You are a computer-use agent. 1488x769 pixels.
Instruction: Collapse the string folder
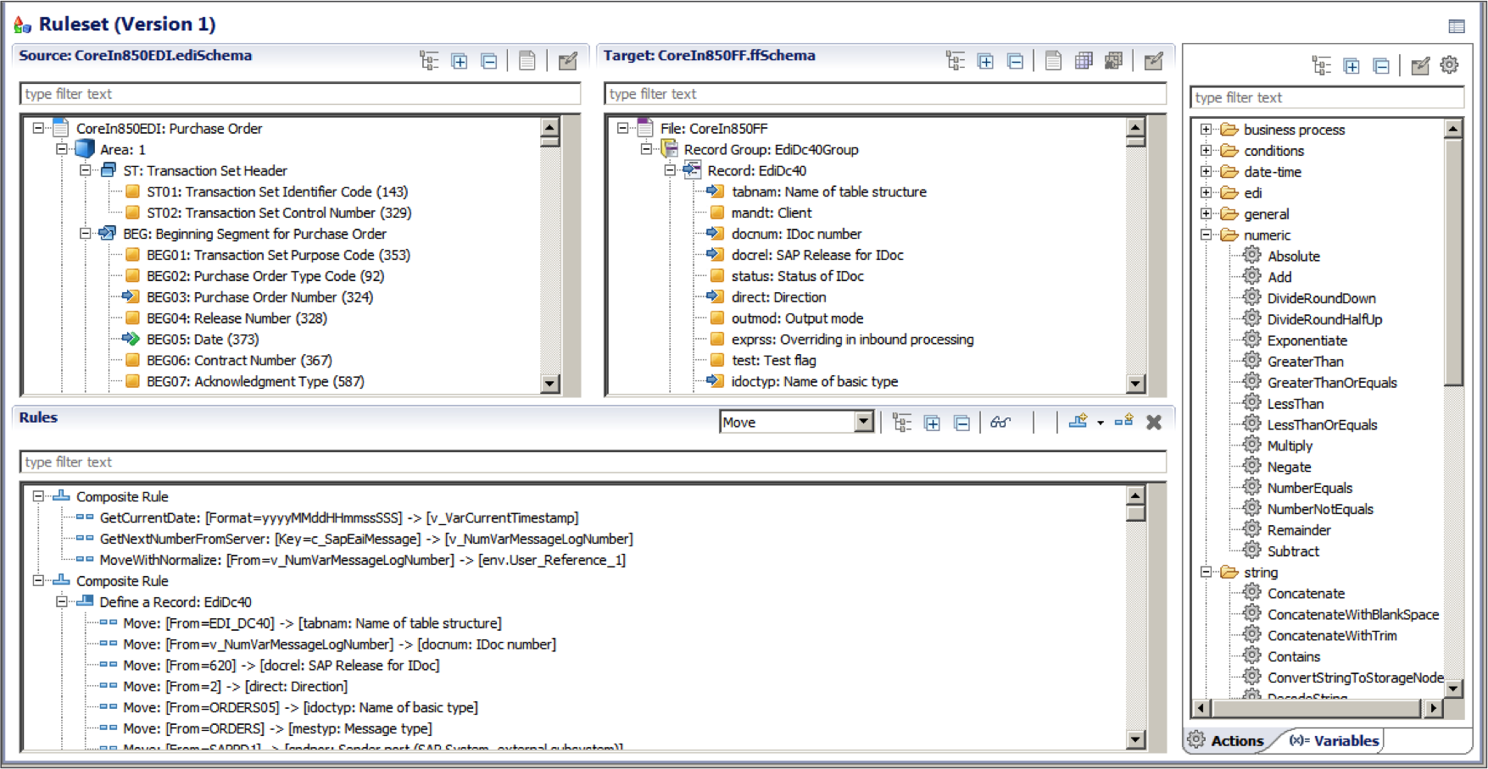(1207, 573)
